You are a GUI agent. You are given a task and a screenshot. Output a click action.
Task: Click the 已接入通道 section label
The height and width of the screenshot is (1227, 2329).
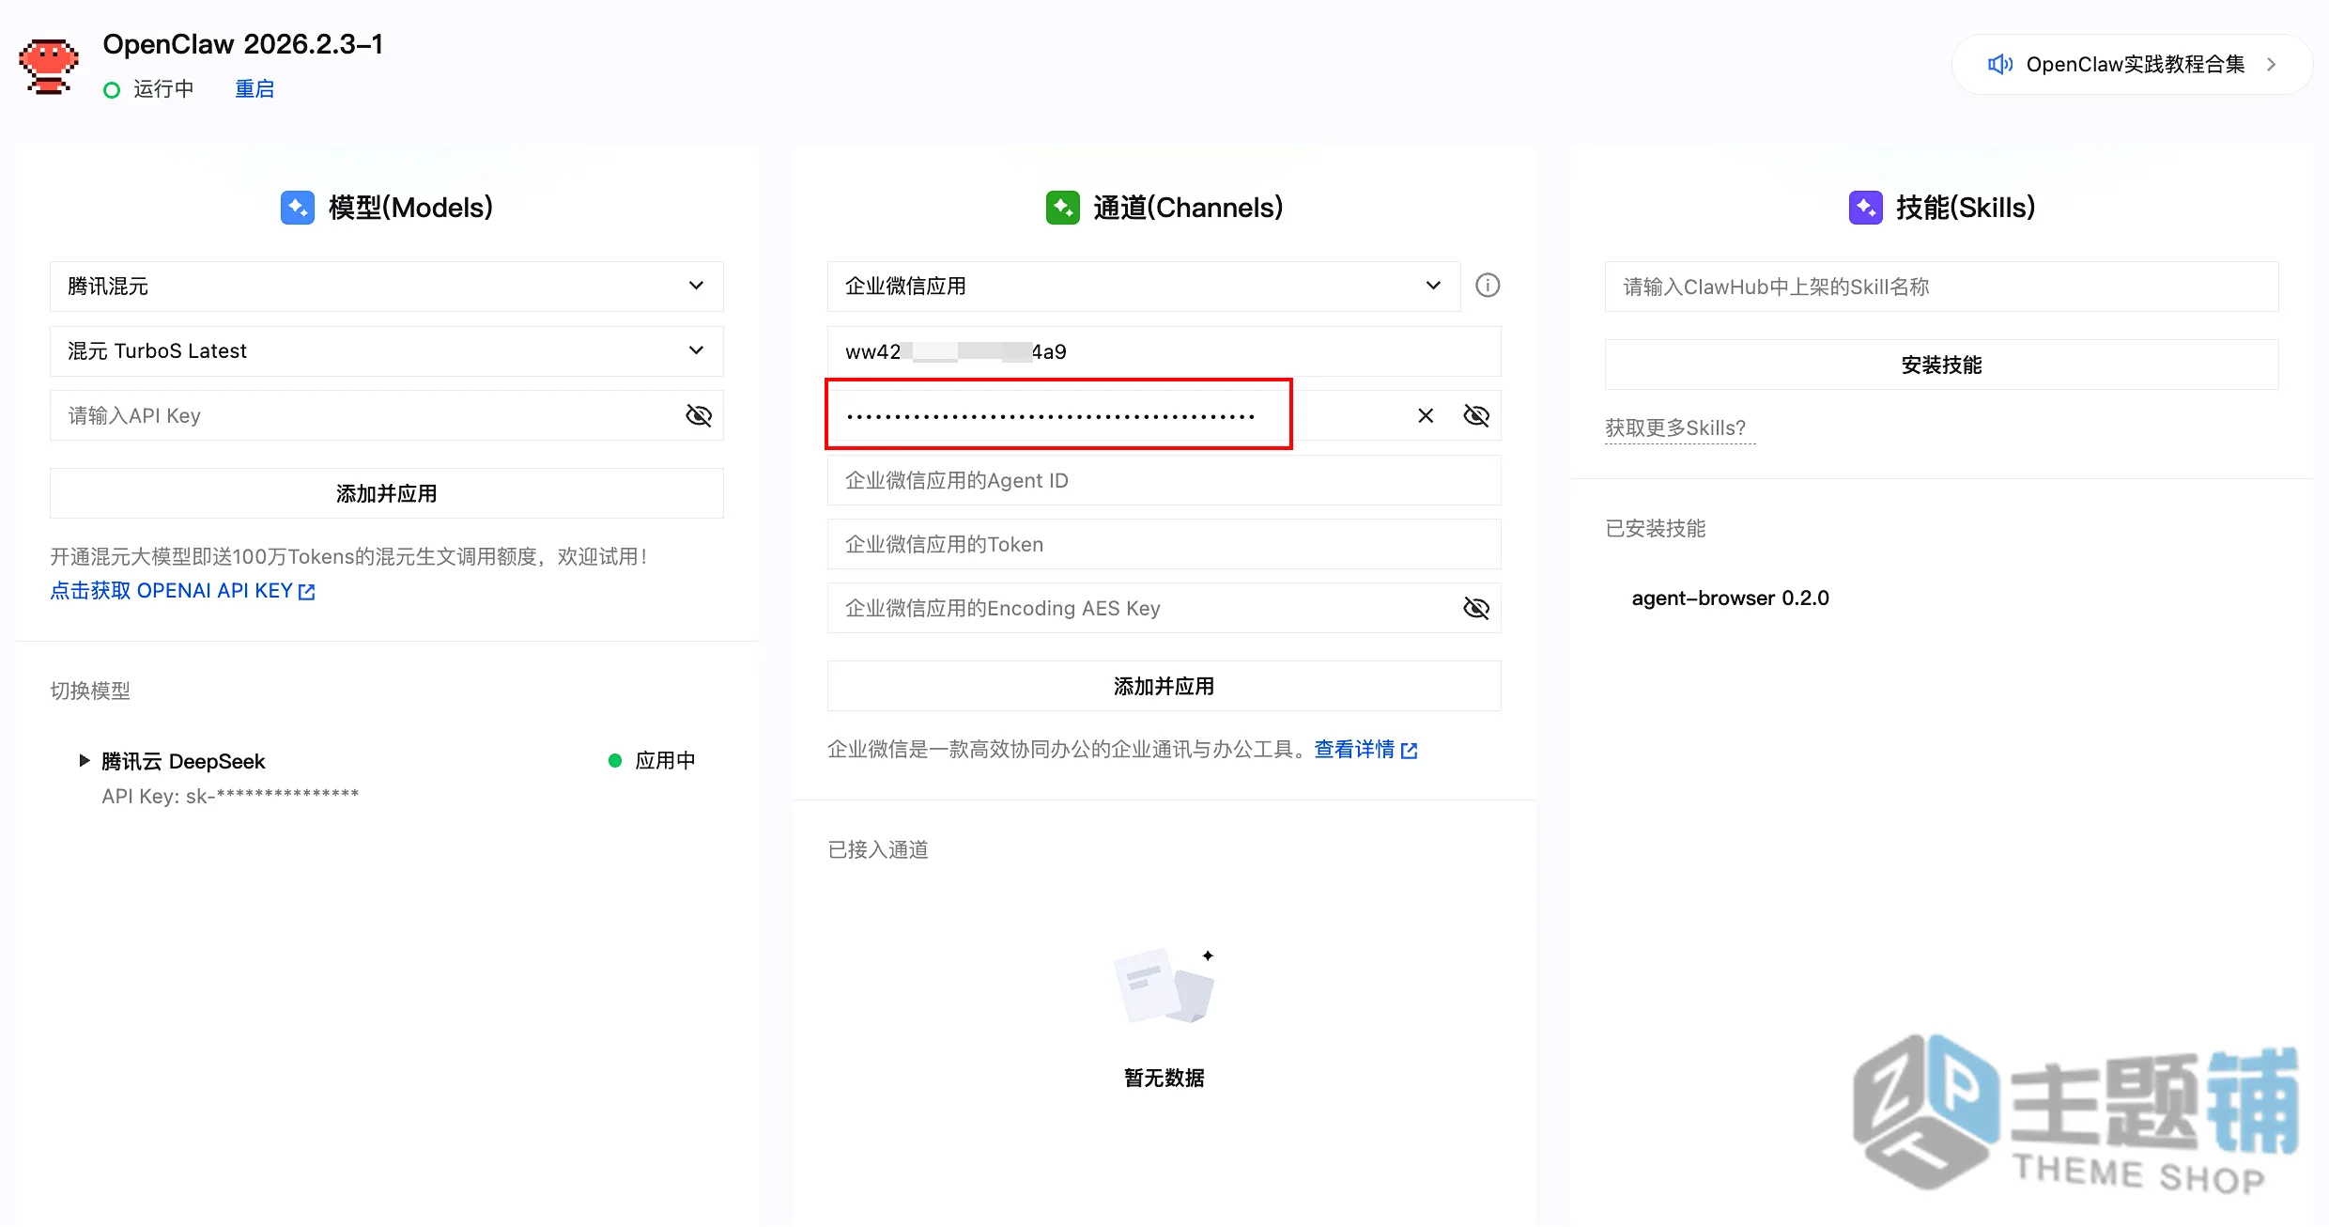pos(878,849)
